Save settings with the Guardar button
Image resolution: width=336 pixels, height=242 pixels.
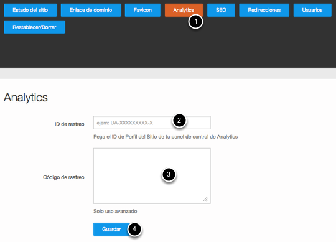[111, 229]
